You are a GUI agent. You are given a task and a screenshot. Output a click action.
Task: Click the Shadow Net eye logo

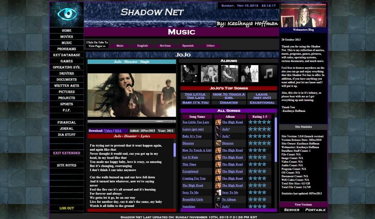click(67, 14)
